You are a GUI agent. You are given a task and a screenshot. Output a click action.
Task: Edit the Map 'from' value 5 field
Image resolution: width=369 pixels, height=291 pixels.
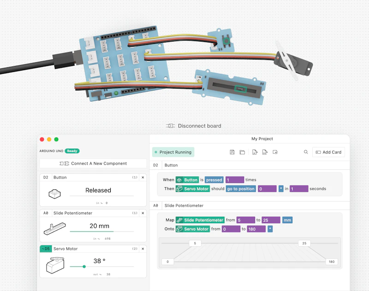tap(246, 220)
